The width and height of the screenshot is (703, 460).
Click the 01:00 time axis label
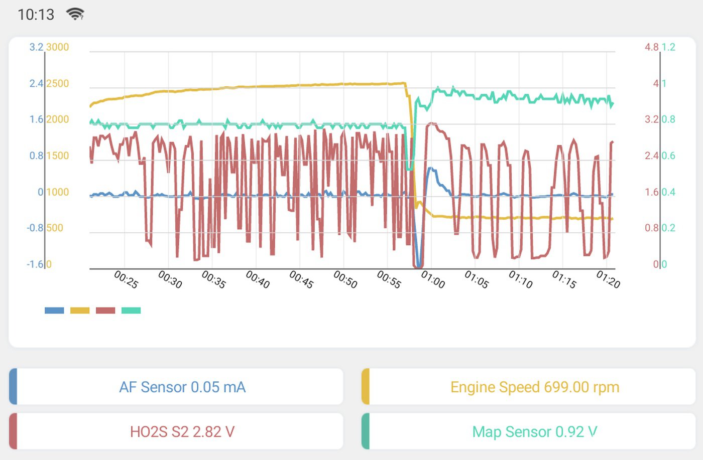(x=433, y=279)
